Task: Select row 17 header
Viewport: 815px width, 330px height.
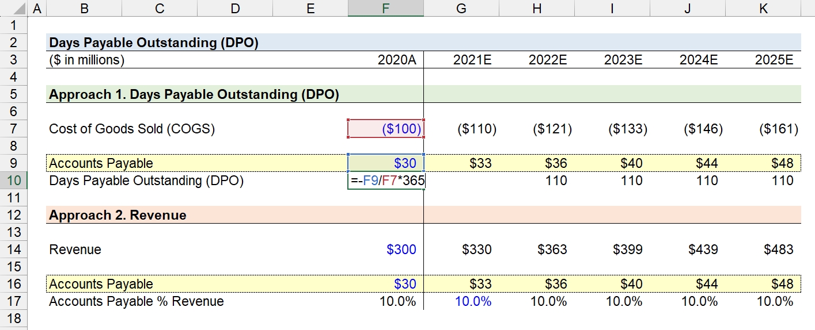Action: coord(14,301)
